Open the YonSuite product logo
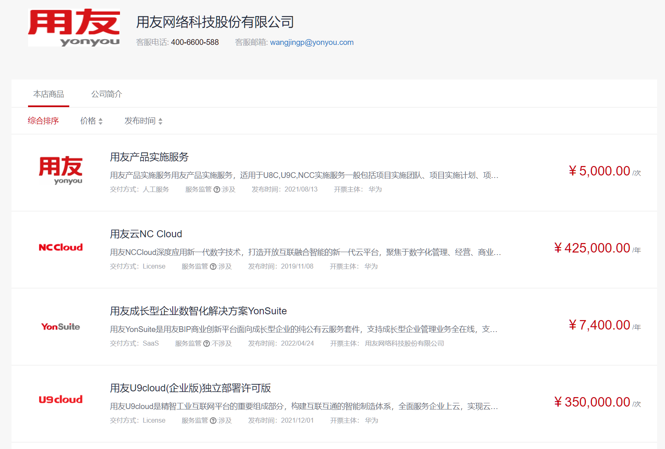The image size is (665, 449). tap(61, 327)
